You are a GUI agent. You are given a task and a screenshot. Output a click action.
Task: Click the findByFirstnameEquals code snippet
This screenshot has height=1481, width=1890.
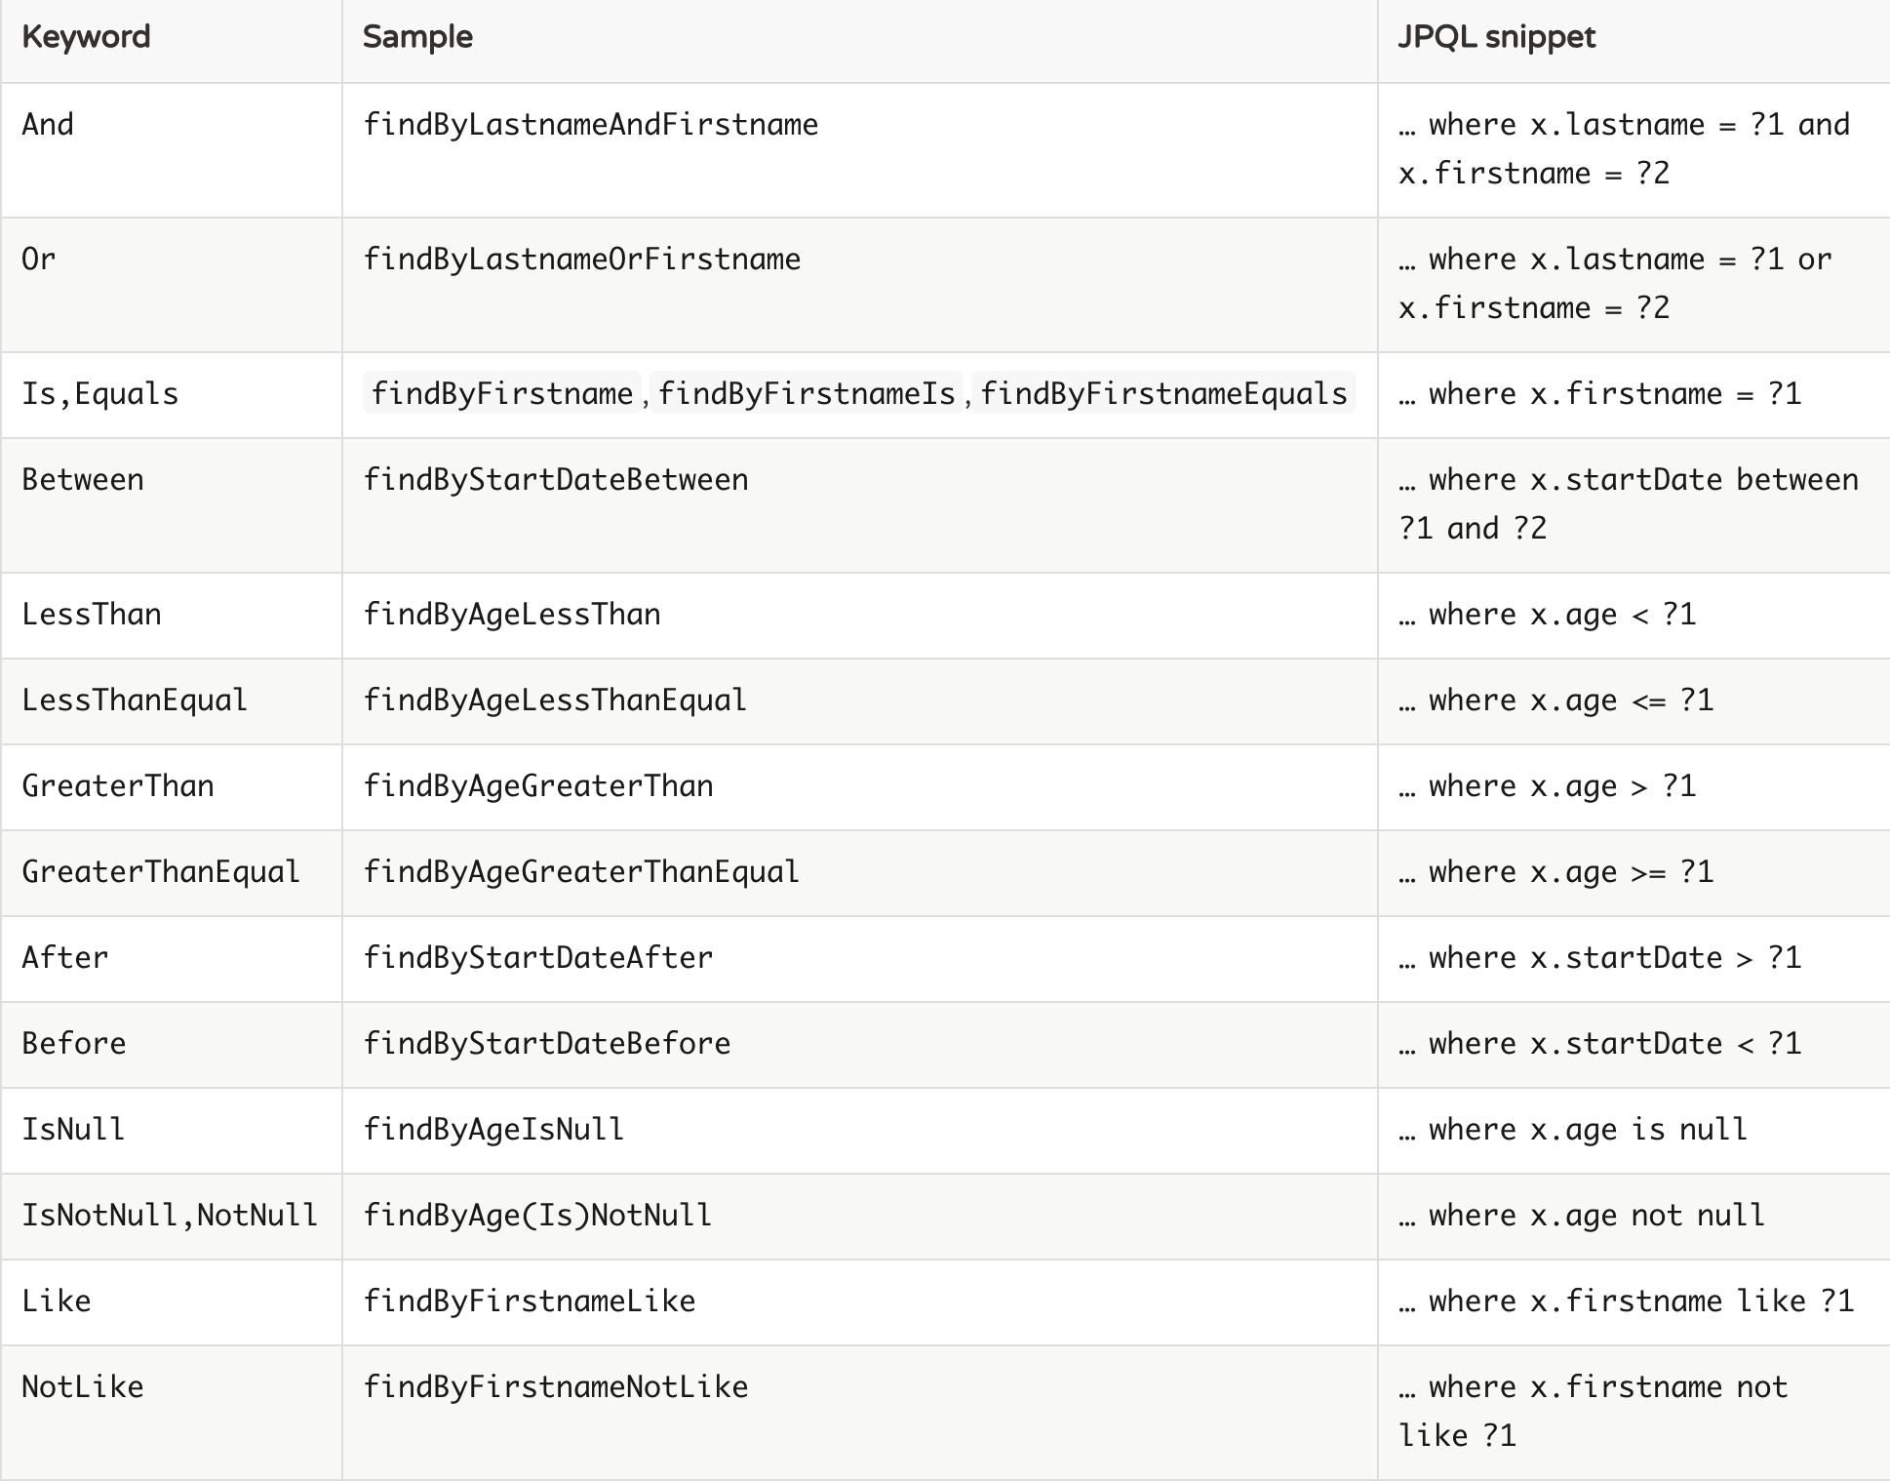pos(1161,393)
